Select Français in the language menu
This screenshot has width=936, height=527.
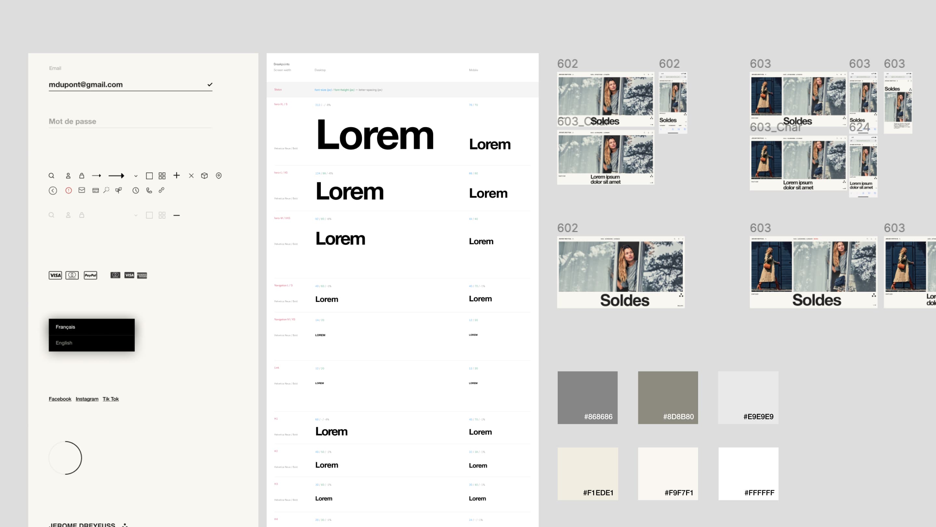[65, 327]
